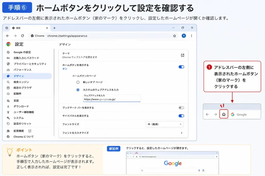Click the forward arrow in Chrome toolbar
The height and width of the screenshot is (176, 265).
point(15,36)
